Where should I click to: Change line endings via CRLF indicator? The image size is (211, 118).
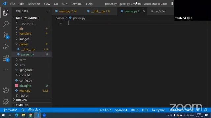click(145, 110)
